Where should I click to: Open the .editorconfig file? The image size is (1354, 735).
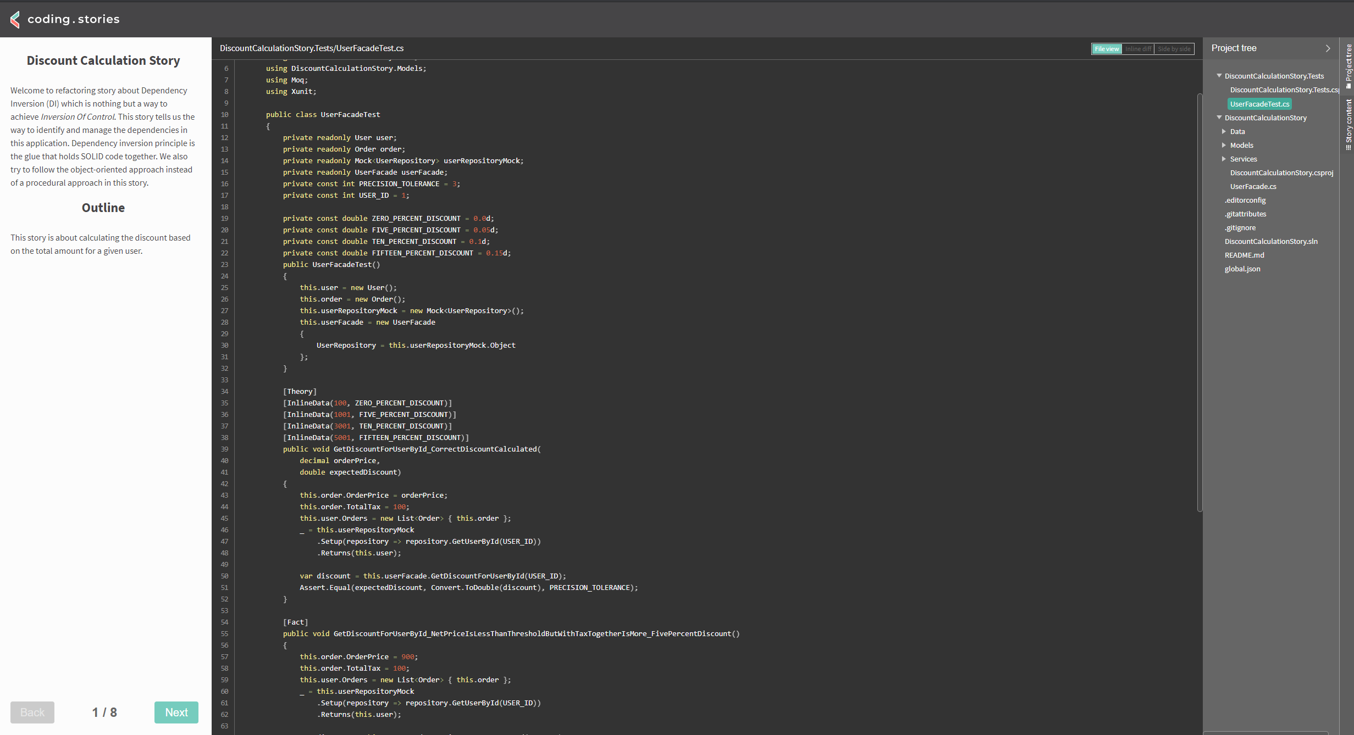1245,200
